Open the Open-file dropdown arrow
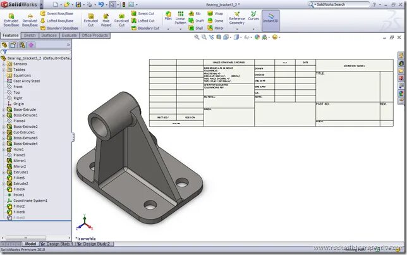The height and width of the screenshot is (255, 407). (x=71, y=4)
